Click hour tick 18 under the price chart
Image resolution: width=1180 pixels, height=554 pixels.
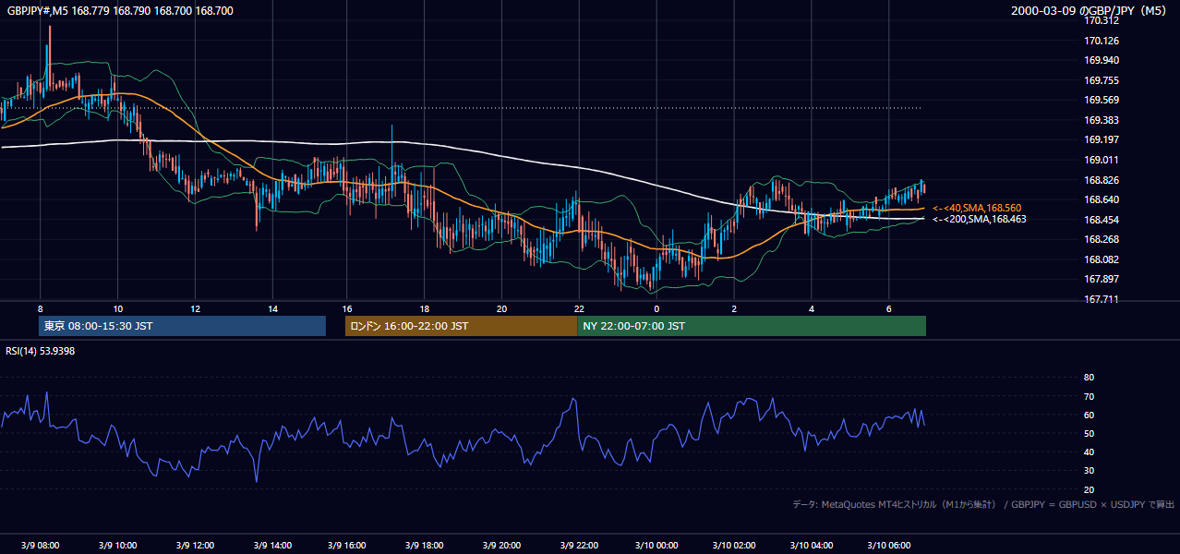tap(425, 308)
